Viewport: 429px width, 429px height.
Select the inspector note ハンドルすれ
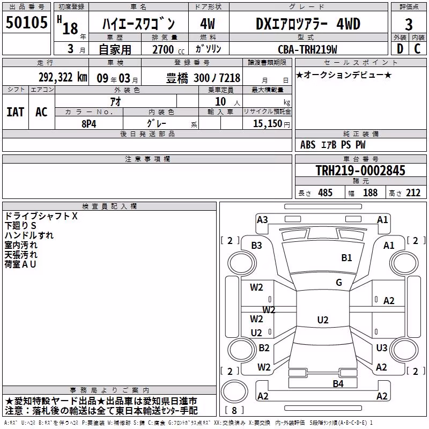tap(29, 235)
